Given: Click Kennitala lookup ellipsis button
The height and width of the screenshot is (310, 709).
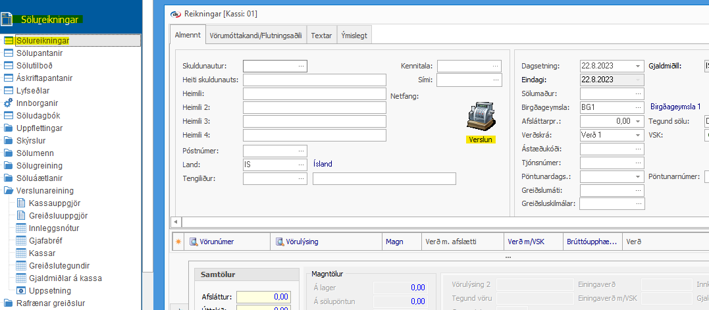Looking at the screenshot, I should pyautogui.click(x=495, y=66).
